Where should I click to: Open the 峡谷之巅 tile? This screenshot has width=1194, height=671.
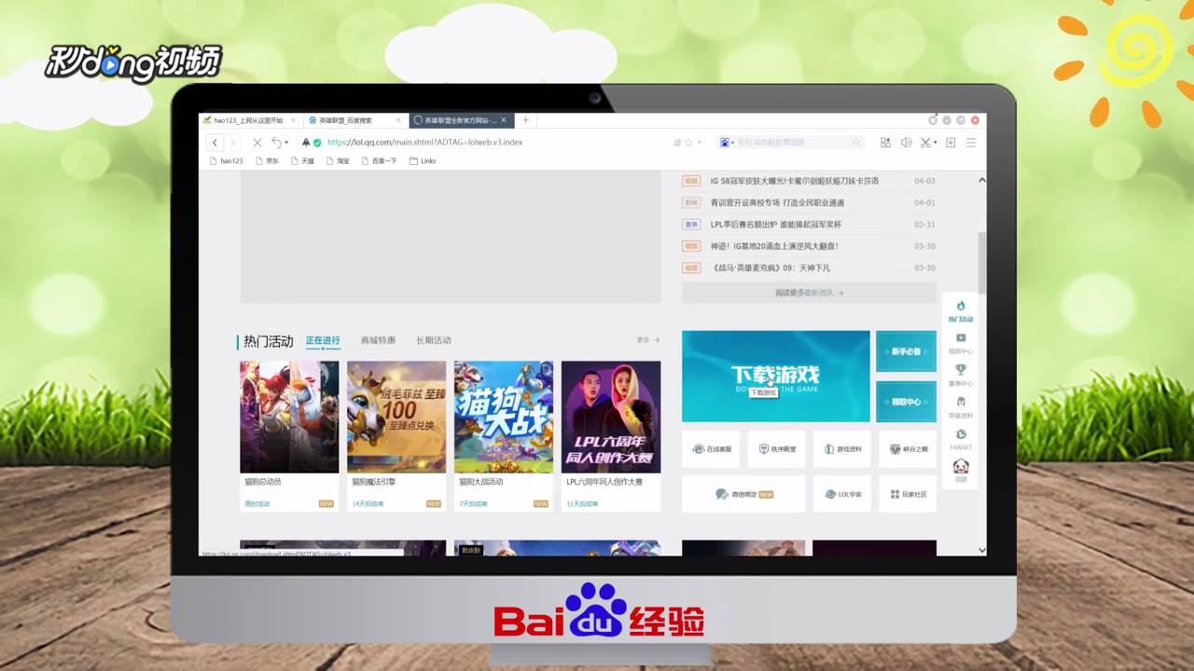tap(907, 448)
